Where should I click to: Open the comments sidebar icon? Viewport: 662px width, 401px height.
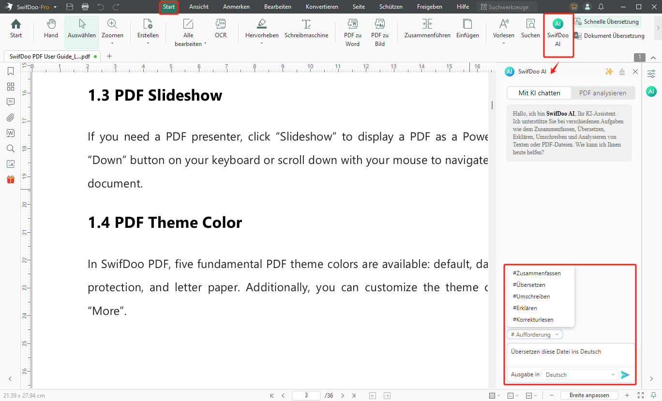click(11, 102)
